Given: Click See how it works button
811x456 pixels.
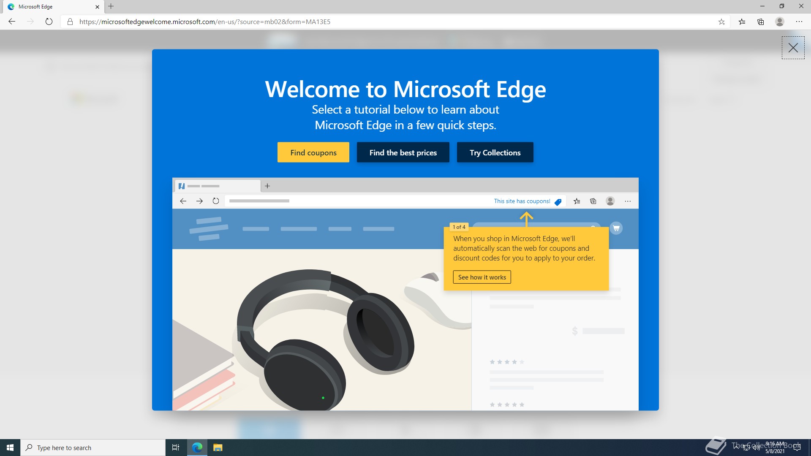Looking at the screenshot, I should pos(482,277).
